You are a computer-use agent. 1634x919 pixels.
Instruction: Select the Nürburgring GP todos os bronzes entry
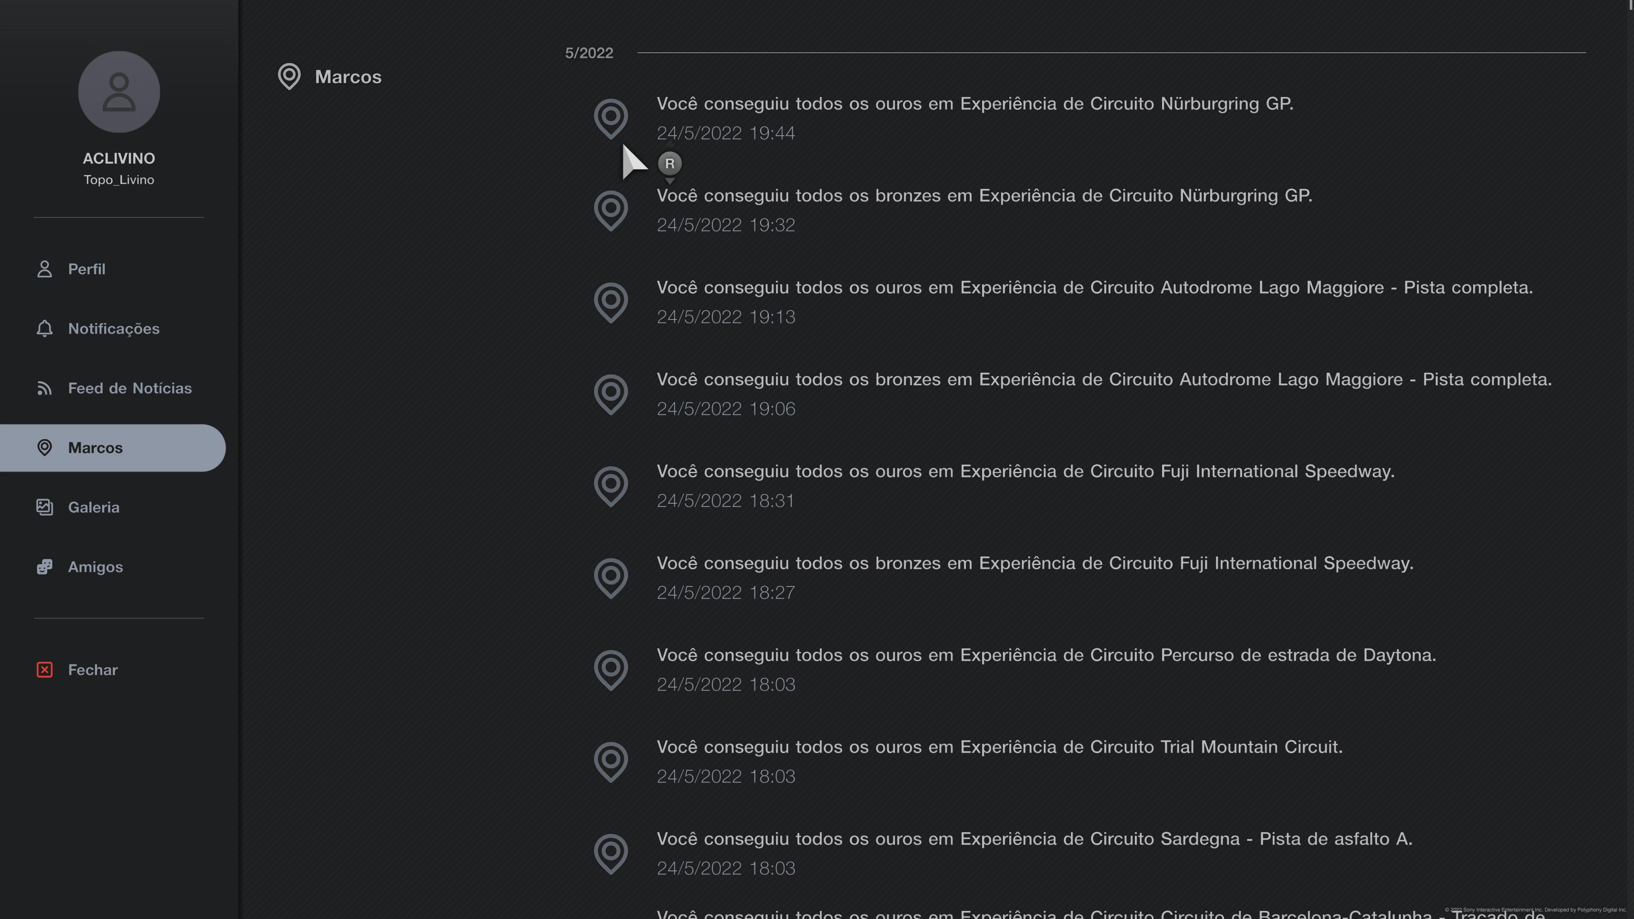[x=985, y=195]
